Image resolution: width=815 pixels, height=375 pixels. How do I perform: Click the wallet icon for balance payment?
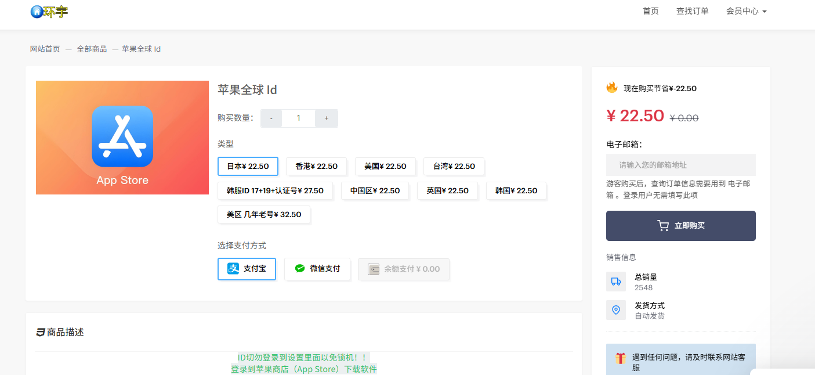(x=374, y=269)
